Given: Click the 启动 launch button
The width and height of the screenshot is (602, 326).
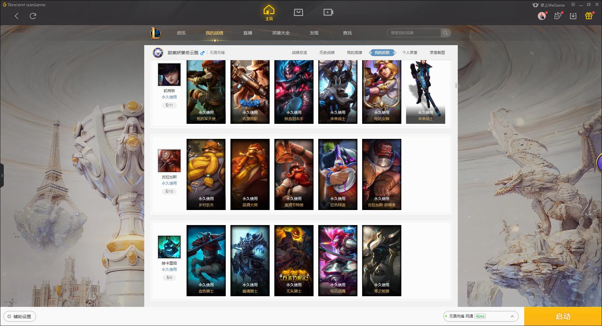Looking at the screenshot, I should 563,316.
